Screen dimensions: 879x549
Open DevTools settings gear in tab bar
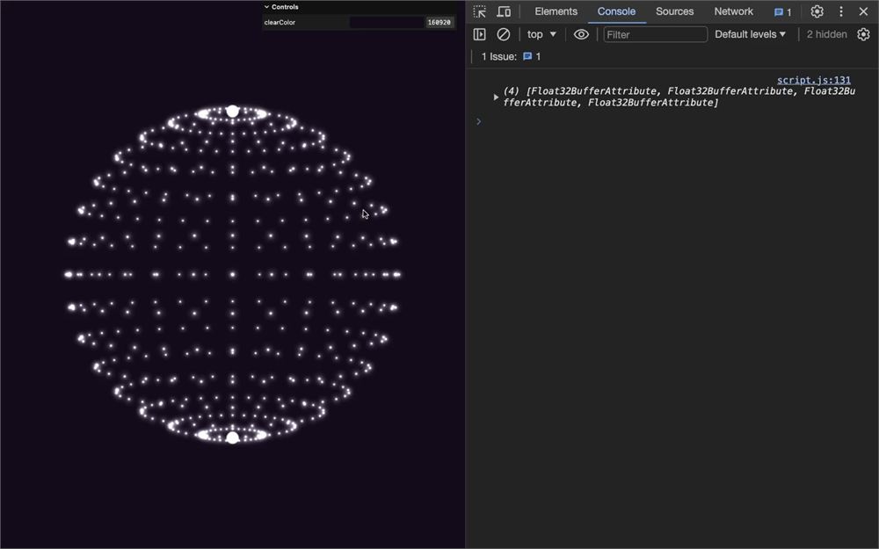[x=817, y=11]
